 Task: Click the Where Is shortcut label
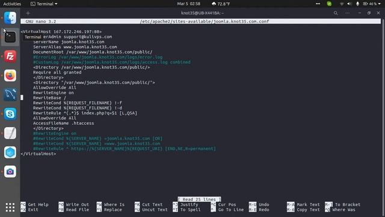click(114, 204)
